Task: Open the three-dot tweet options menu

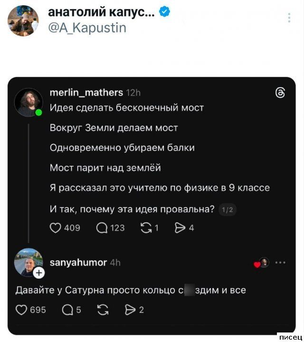Action: [289, 18]
